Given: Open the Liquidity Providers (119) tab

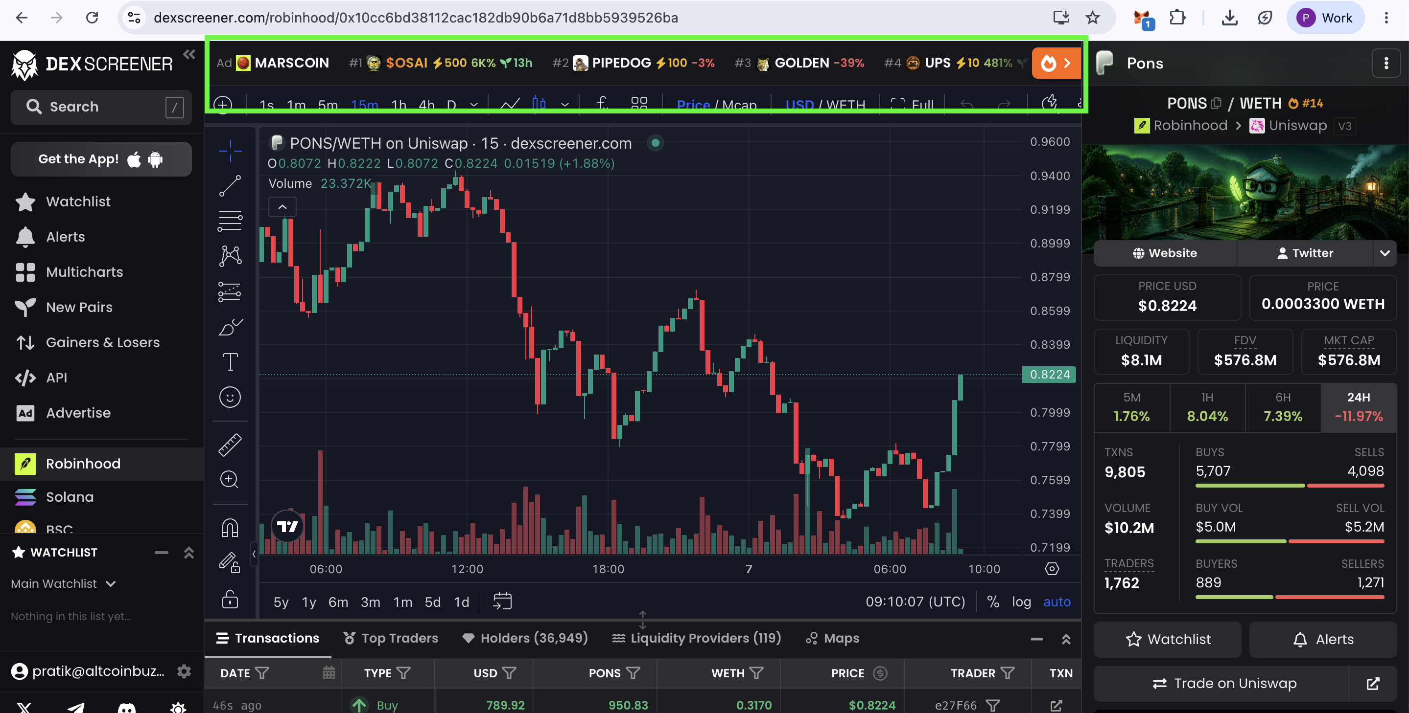Looking at the screenshot, I should coord(696,638).
